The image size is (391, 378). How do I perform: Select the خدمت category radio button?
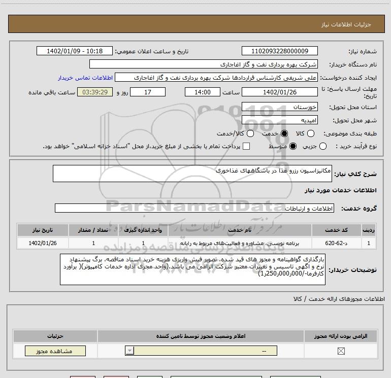click(x=284, y=133)
